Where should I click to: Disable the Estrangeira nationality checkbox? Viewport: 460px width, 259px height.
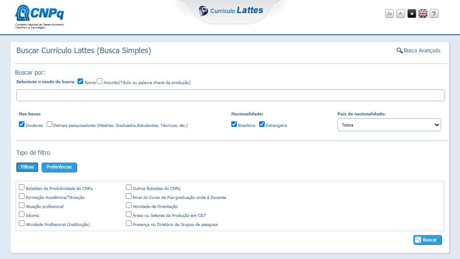(x=262, y=124)
